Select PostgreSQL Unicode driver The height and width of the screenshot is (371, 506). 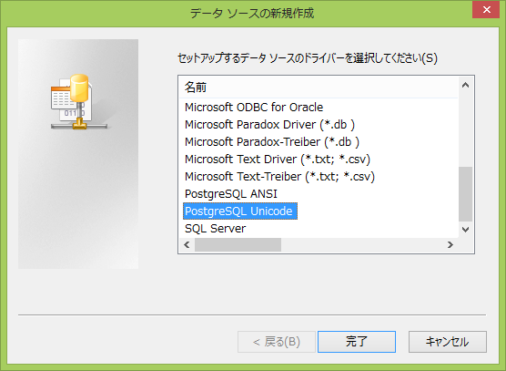pos(239,211)
